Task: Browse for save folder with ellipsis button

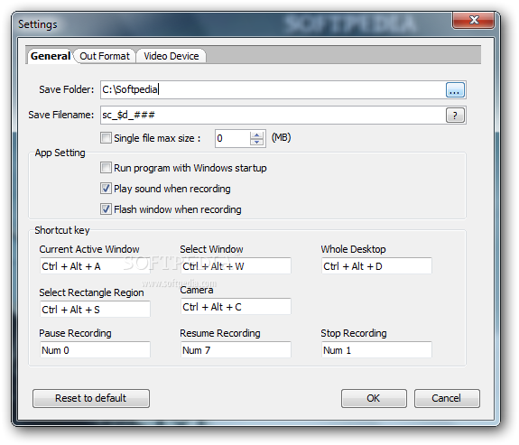Action: pos(455,90)
